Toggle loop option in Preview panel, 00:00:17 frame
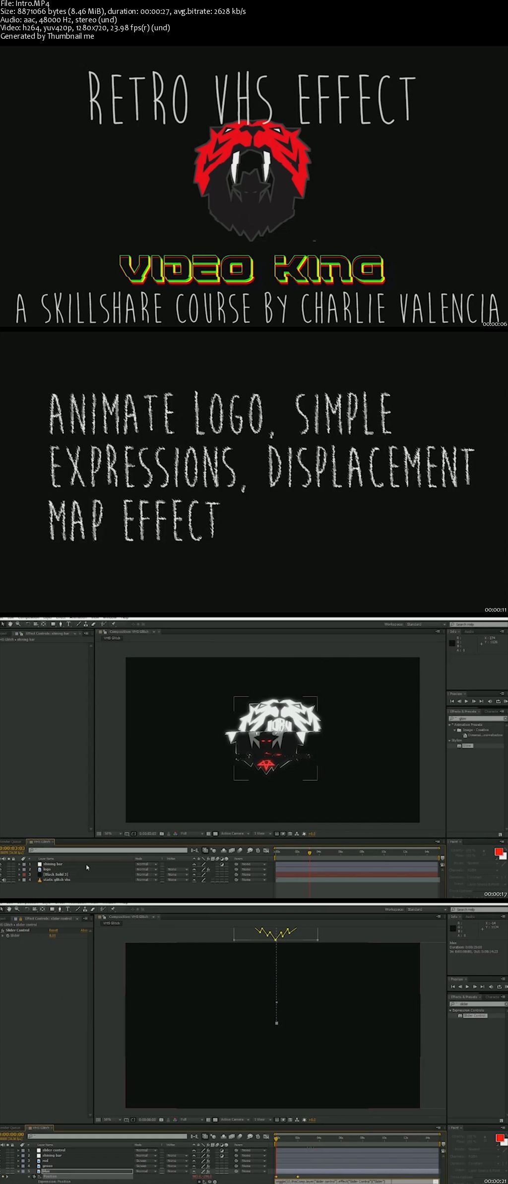Viewport: 508px width, 1184px height. click(x=498, y=701)
